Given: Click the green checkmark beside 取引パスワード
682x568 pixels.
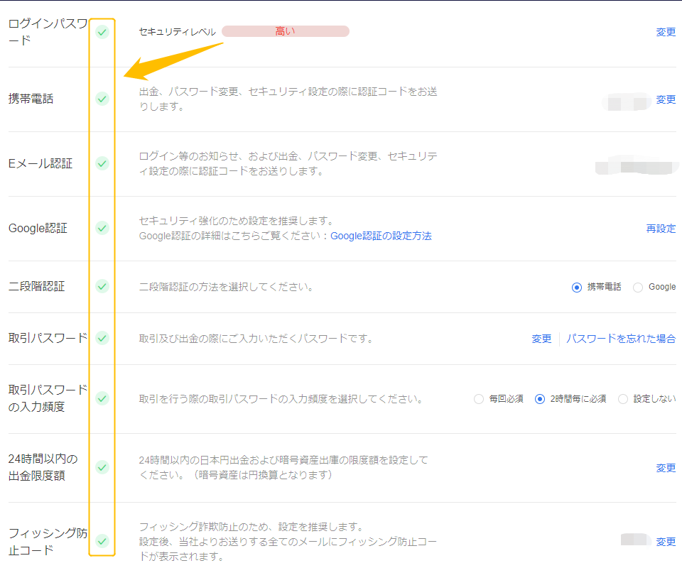Looking at the screenshot, I should (102, 338).
